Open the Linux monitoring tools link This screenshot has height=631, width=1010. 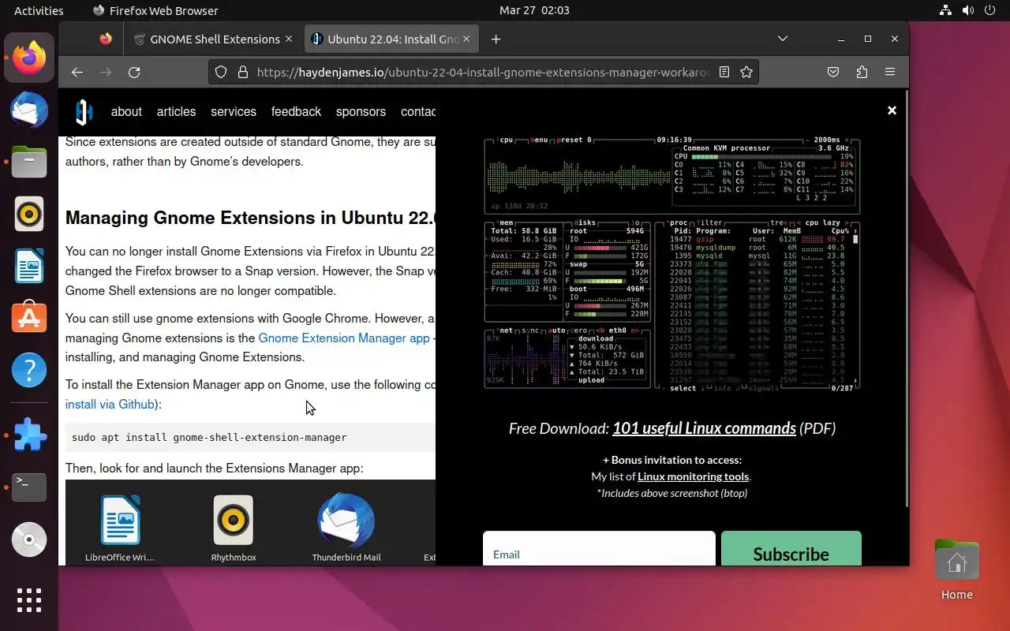(x=693, y=476)
